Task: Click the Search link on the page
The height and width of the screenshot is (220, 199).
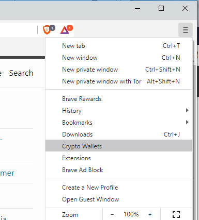Action: 21,73
